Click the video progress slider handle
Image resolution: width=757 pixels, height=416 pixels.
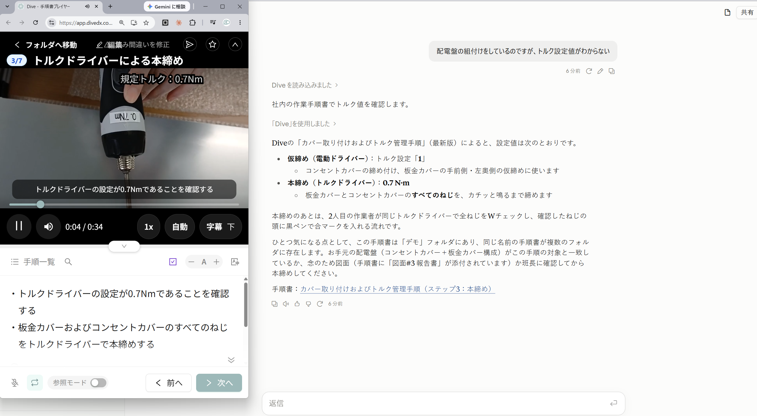click(40, 204)
